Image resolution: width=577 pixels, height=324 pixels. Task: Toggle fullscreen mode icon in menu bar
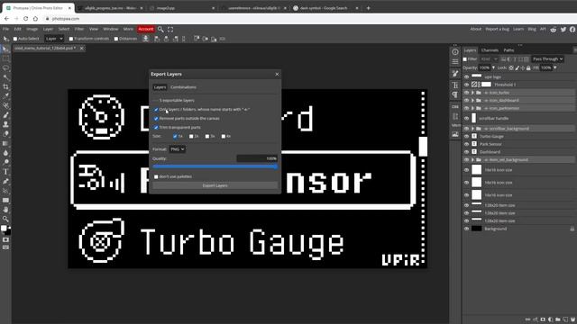pos(170,29)
